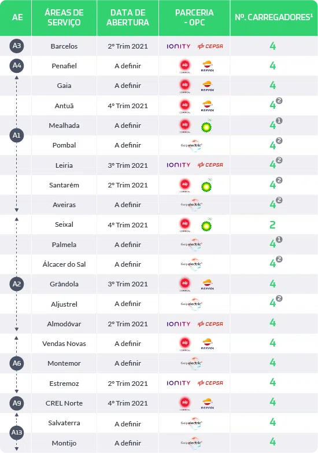The width and height of the screenshot is (318, 453).
Task: Click the A2 motorway circle badge
Action: click(16, 284)
